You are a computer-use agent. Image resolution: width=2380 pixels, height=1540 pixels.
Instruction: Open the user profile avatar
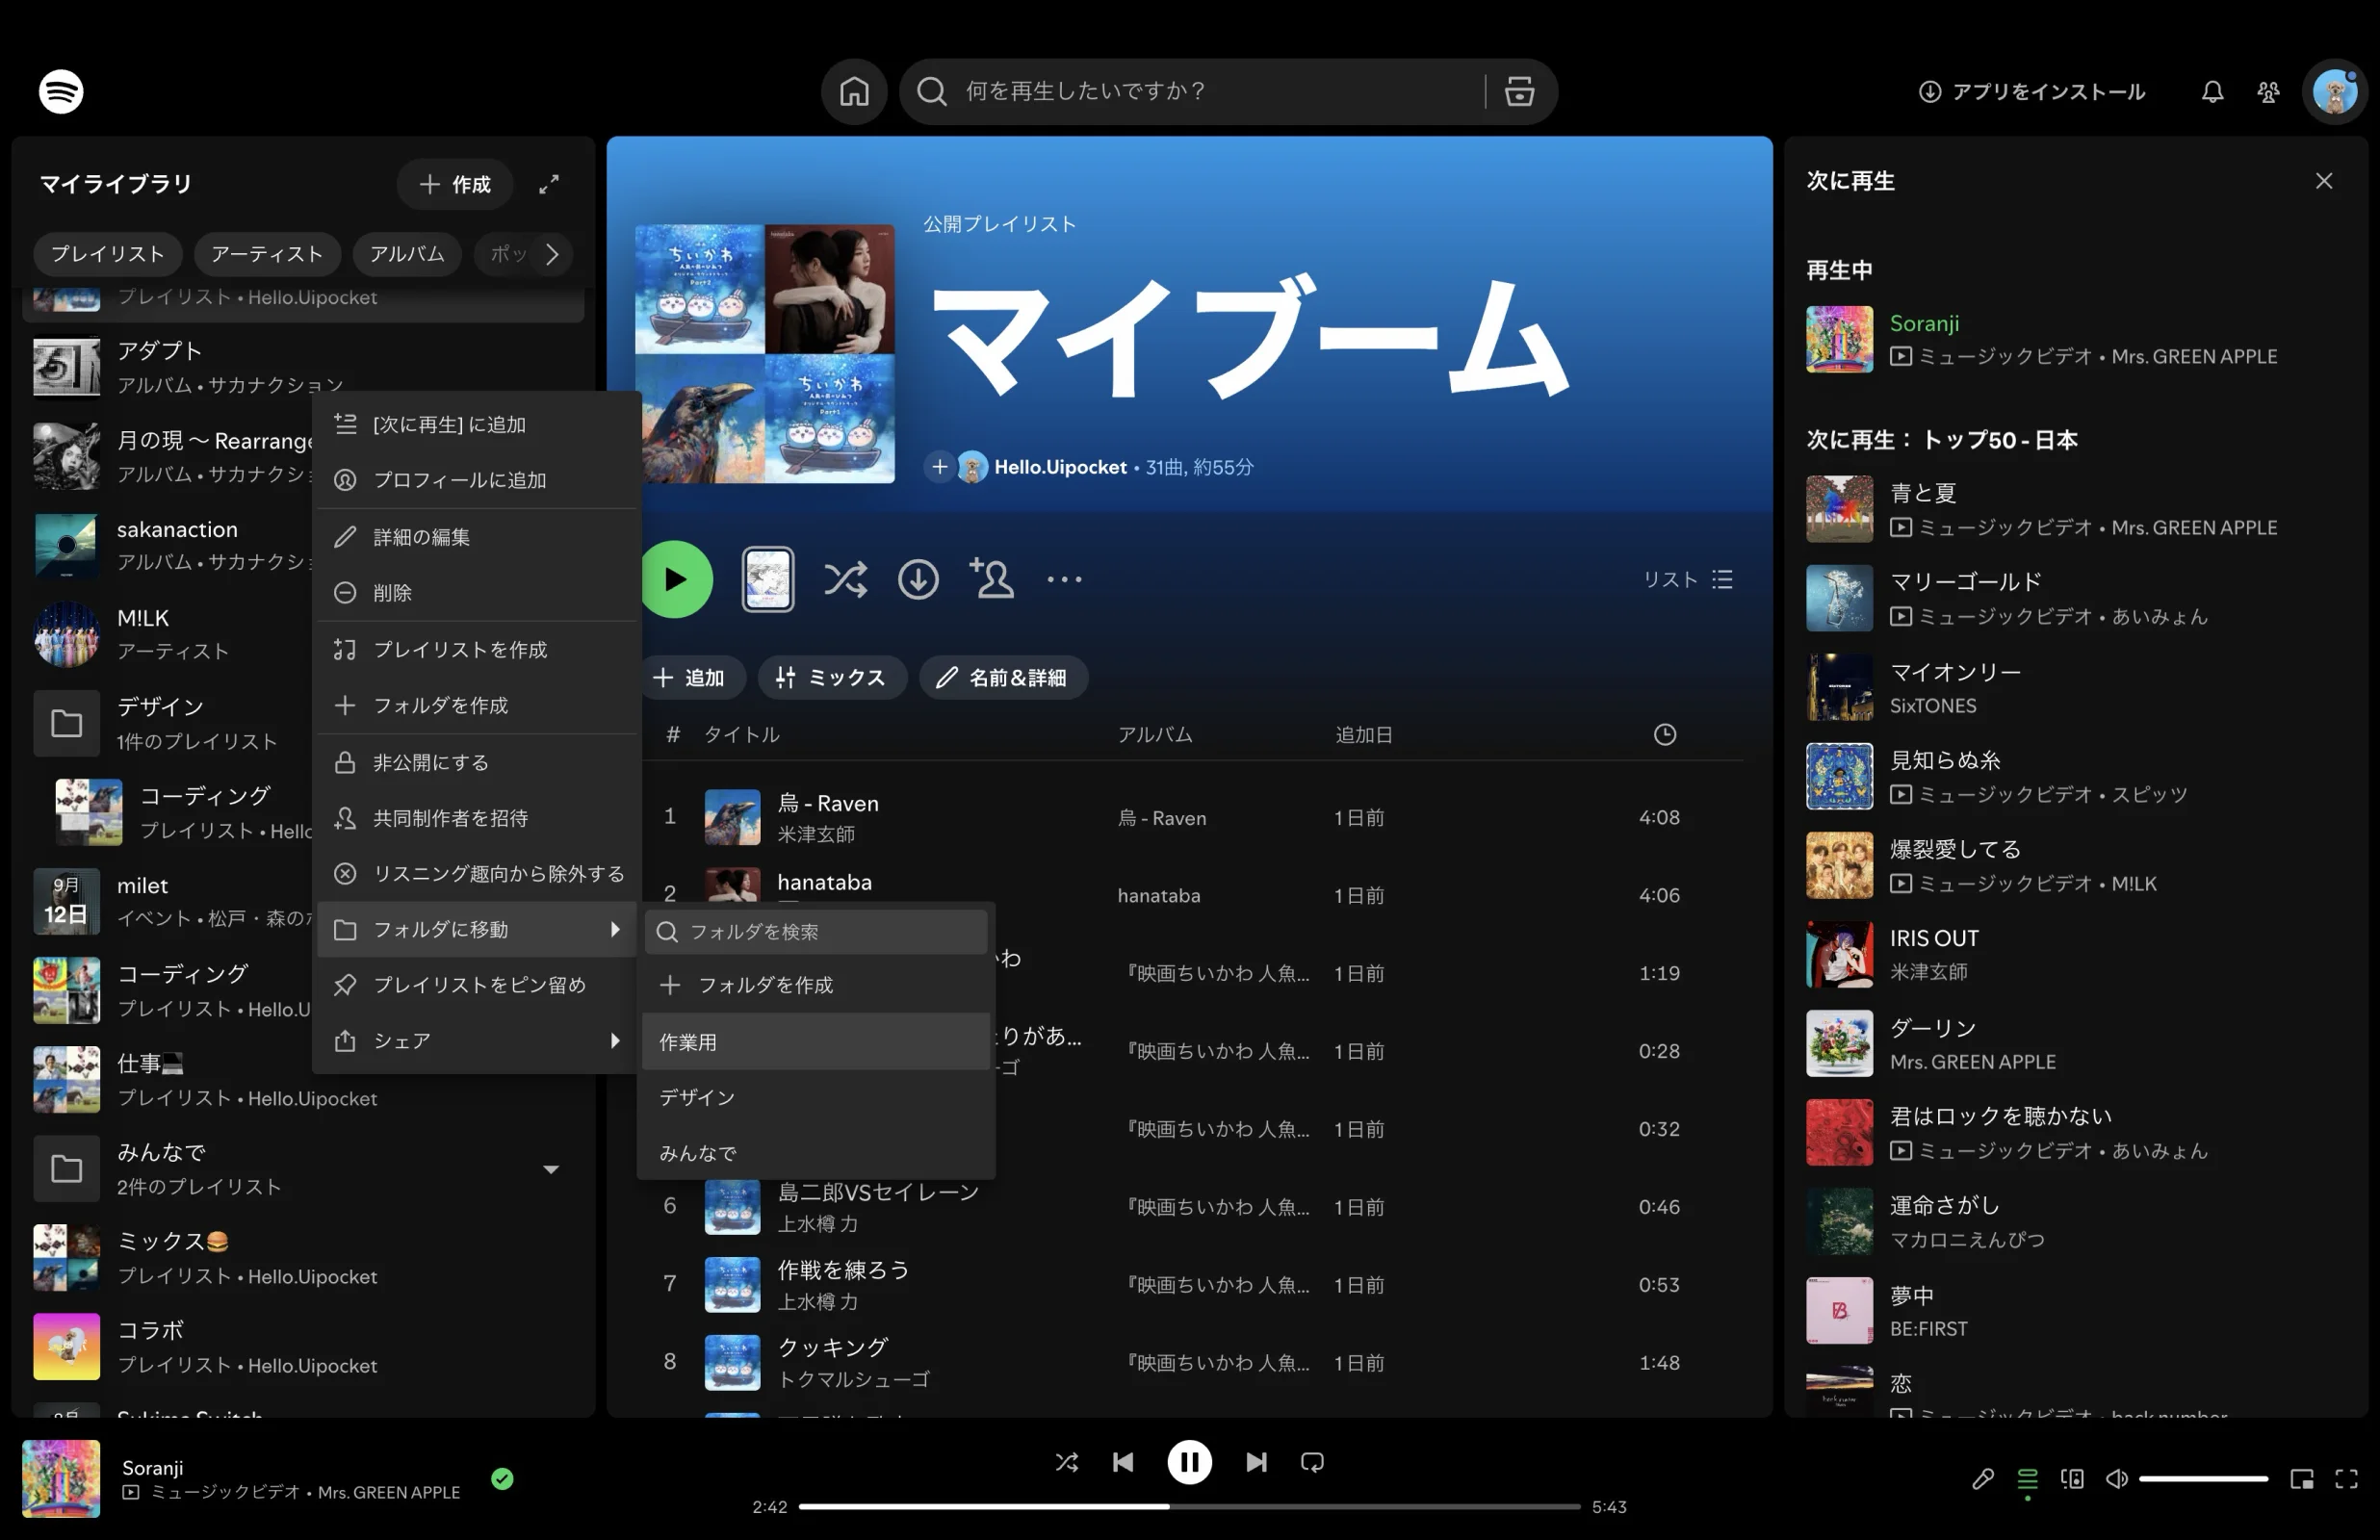pyautogui.click(x=2335, y=92)
